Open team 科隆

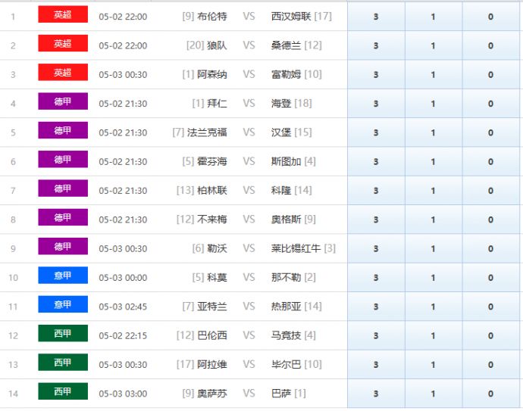(x=281, y=190)
